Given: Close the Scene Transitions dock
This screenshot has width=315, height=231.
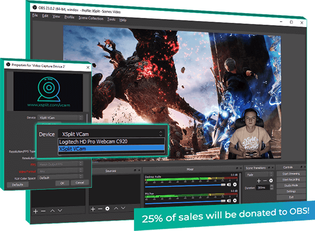Looking at the screenshot, I should tap(272, 167).
